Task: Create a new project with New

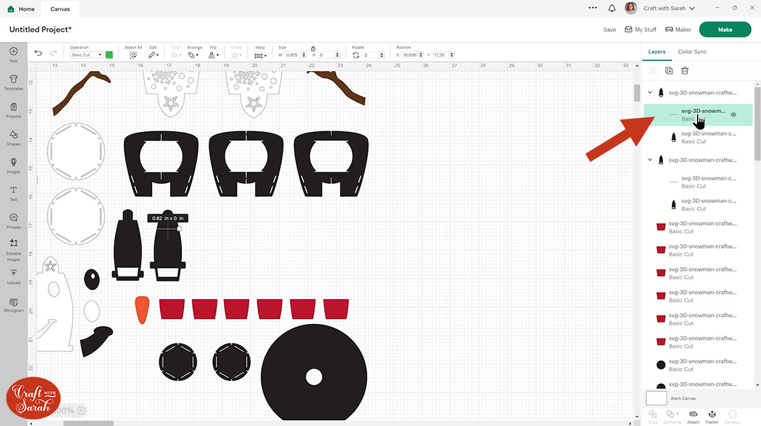Action: point(13,55)
